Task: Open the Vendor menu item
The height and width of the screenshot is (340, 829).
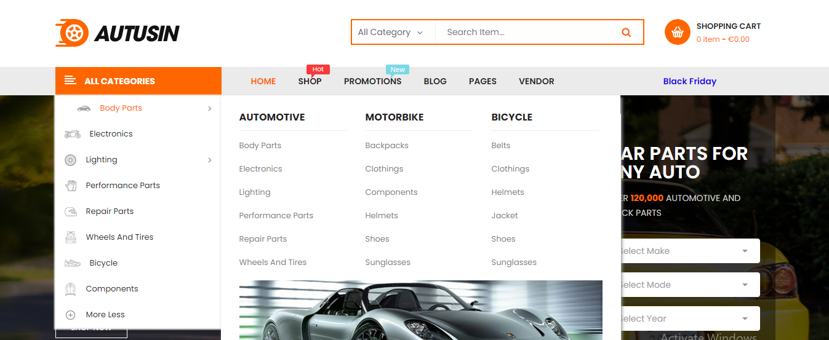Action: tap(537, 81)
